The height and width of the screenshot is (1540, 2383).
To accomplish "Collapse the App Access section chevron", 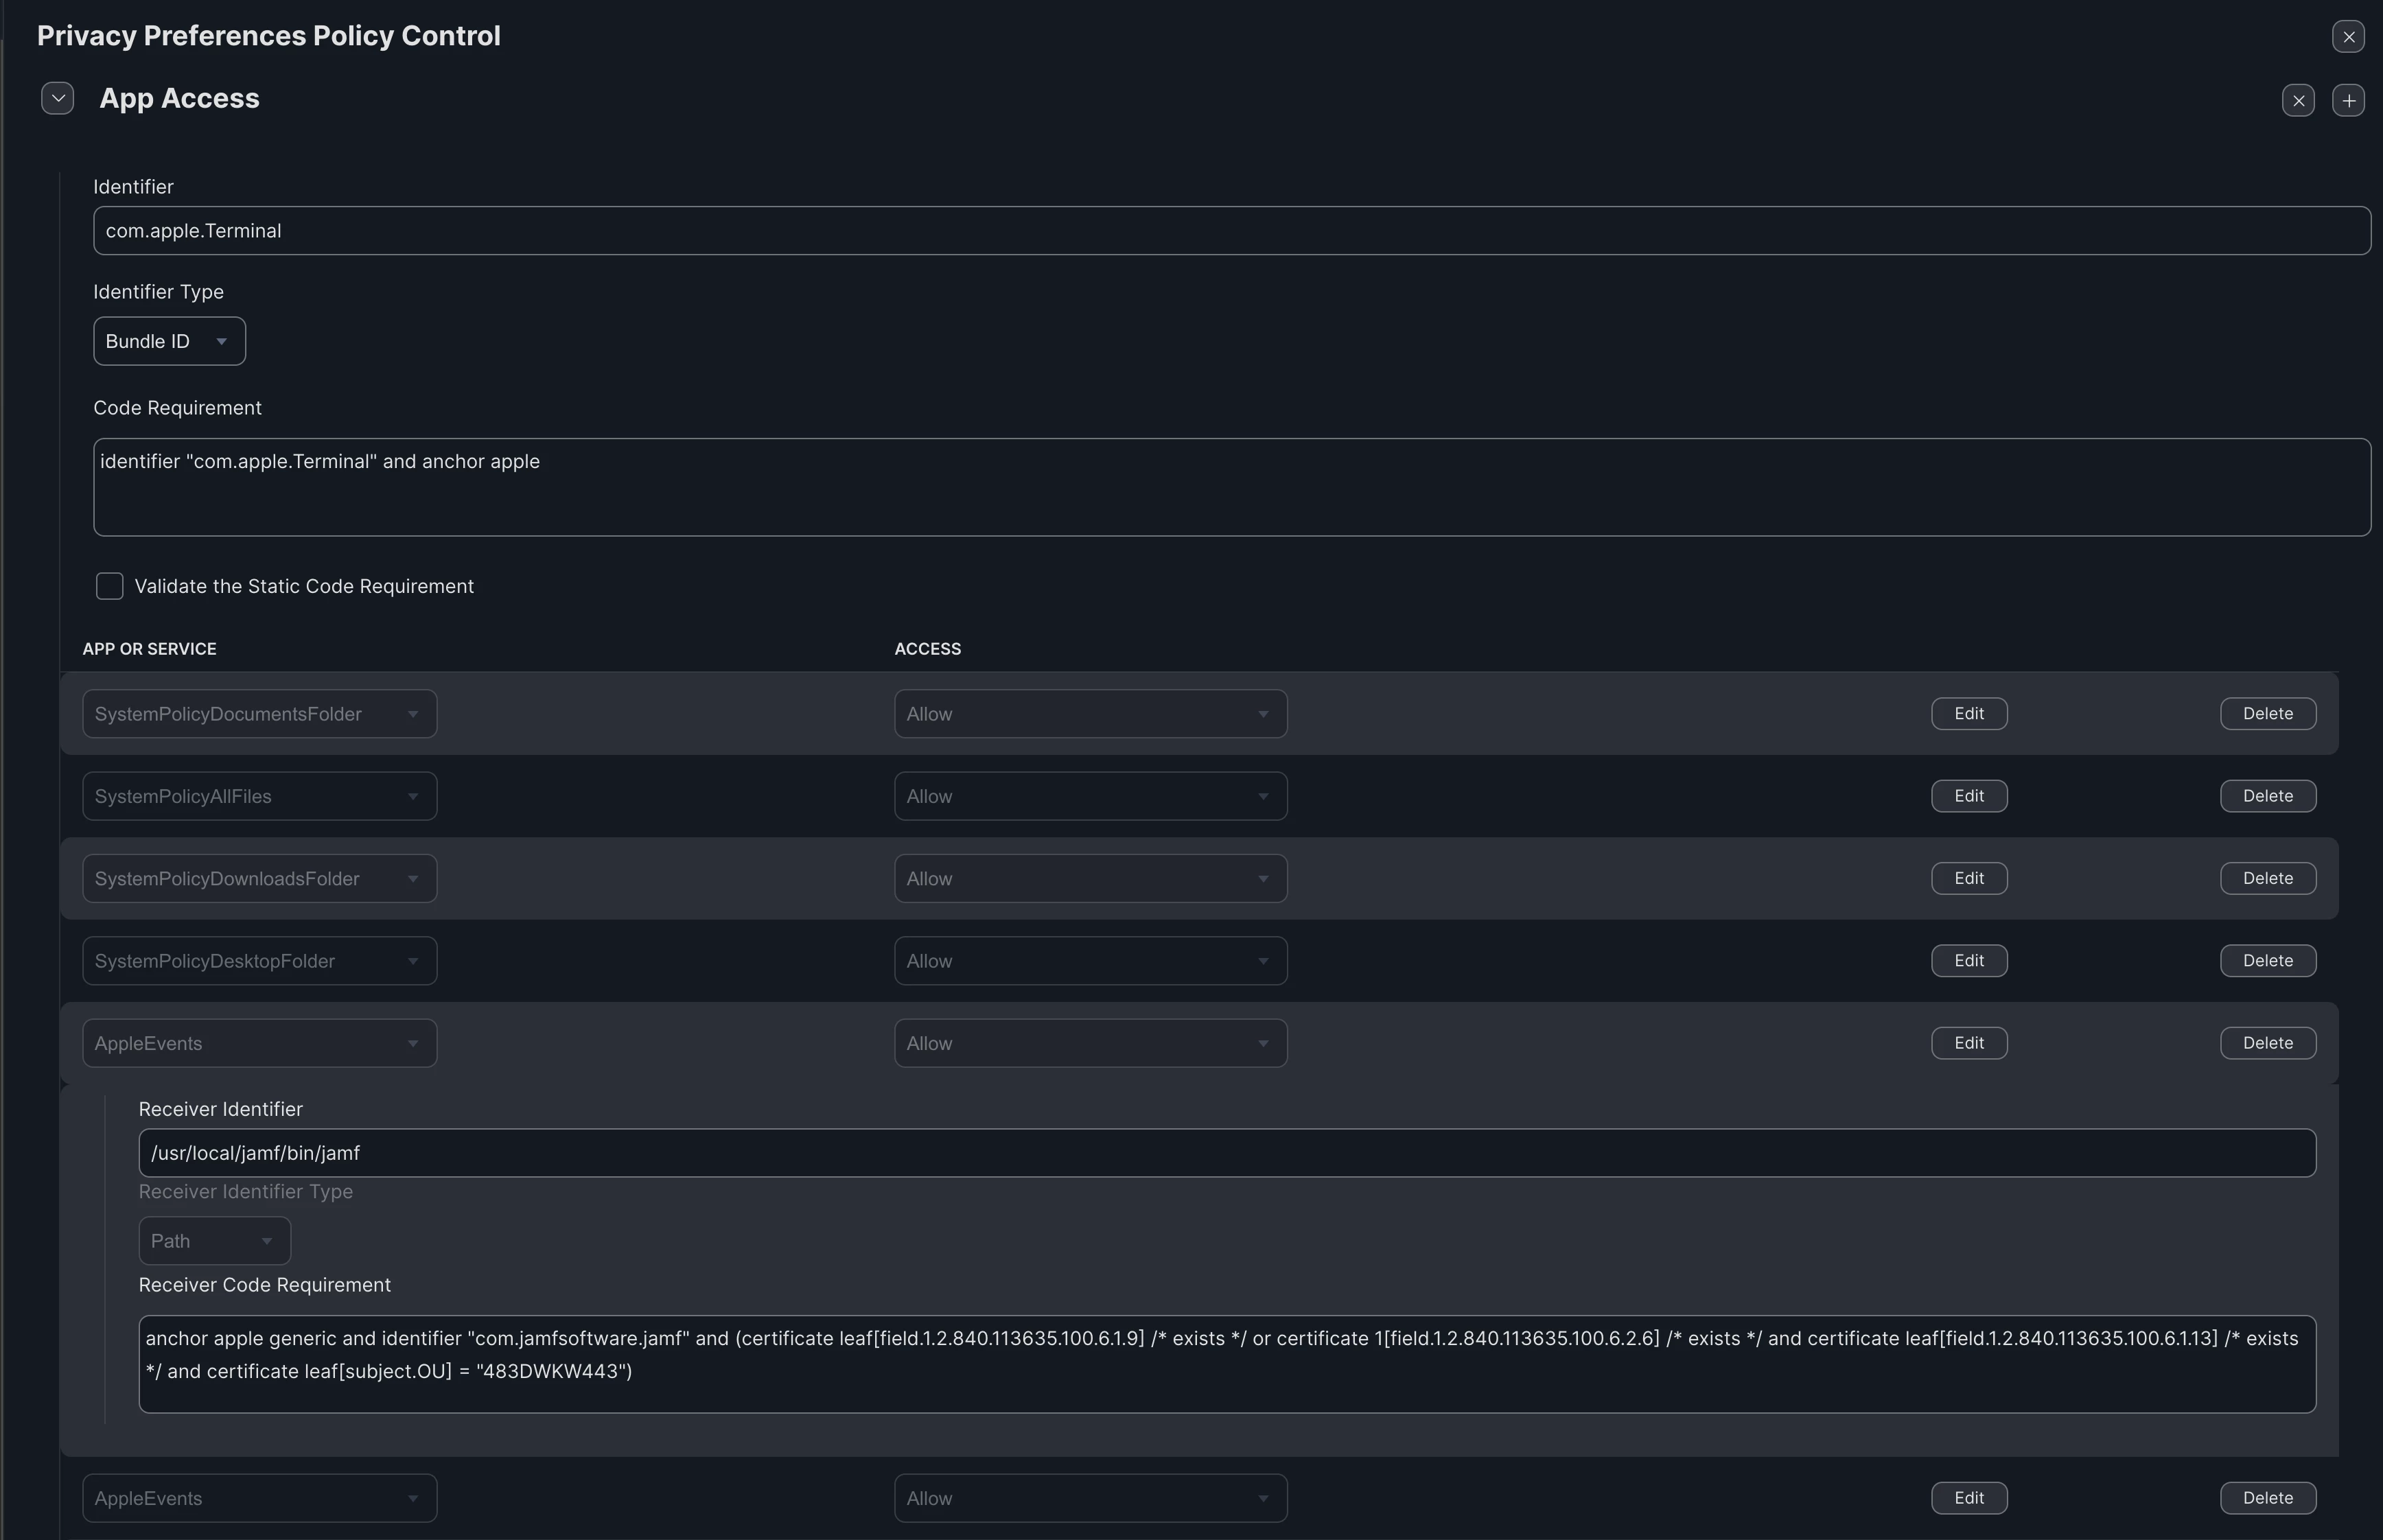I will pos(58,98).
